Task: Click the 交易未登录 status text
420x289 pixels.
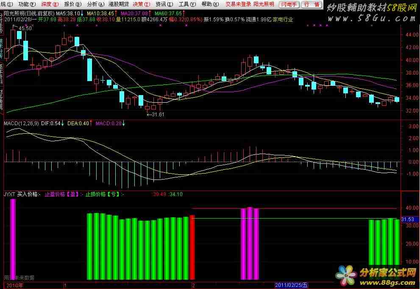Action: [238, 4]
